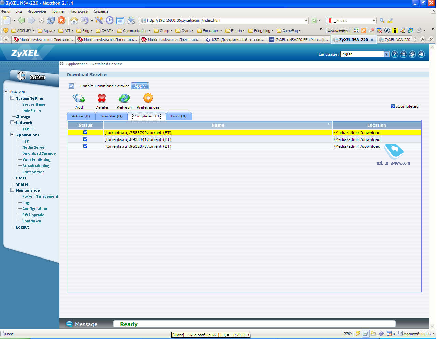Open download Preferences gear icon
This screenshot has width=437, height=339.
click(x=148, y=99)
